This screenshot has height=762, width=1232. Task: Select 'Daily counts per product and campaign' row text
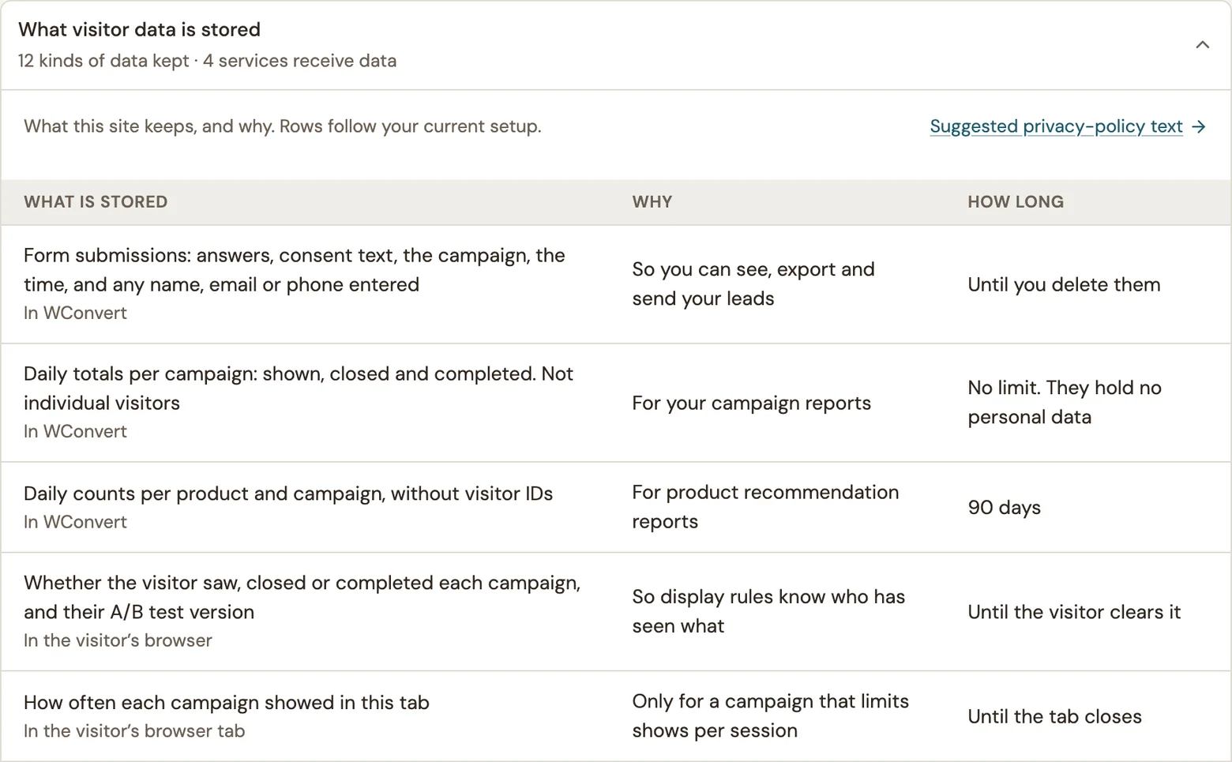tap(288, 494)
